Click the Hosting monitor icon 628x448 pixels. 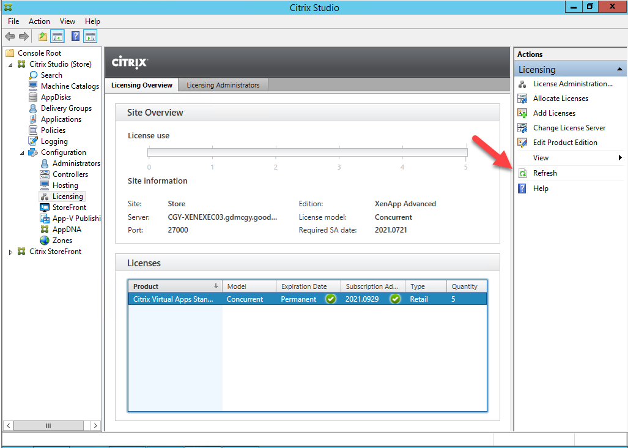pos(45,185)
